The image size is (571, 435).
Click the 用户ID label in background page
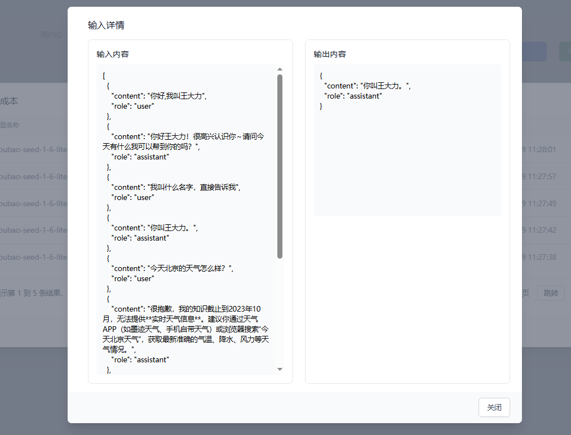[x=51, y=35]
